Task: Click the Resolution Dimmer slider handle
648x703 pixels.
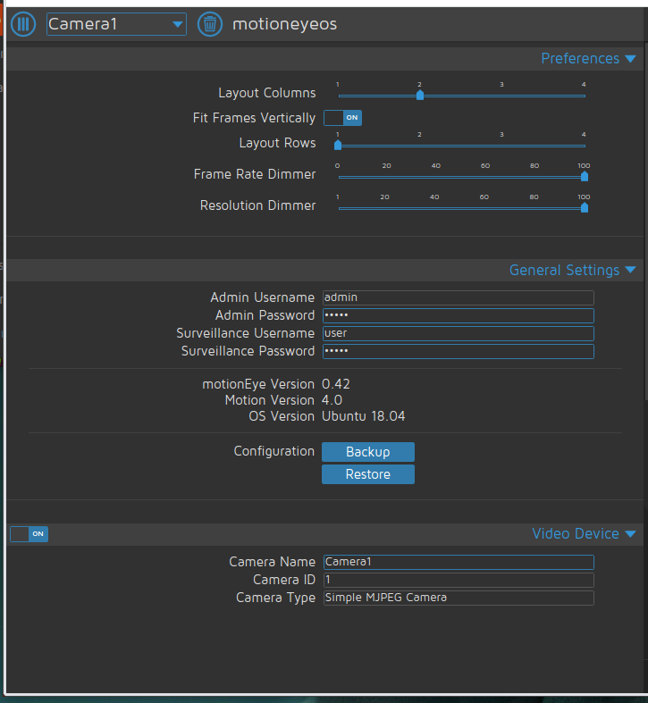Action: pos(585,207)
